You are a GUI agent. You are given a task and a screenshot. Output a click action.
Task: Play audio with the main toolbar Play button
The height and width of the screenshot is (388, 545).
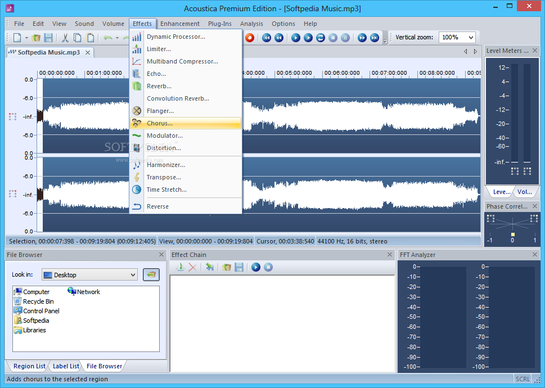pos(296,38)
